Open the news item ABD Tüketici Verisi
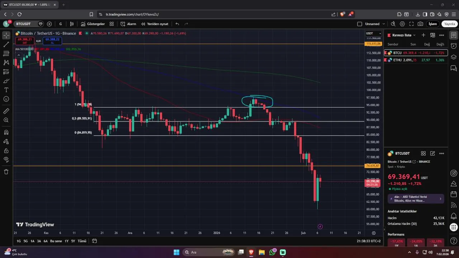This screenshot has height=258, width=459. [x=416, y=199]
